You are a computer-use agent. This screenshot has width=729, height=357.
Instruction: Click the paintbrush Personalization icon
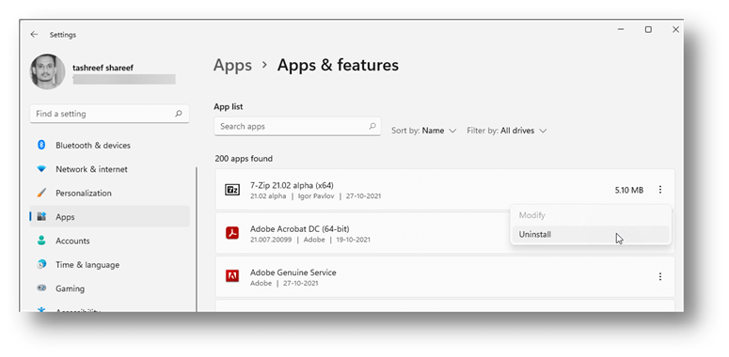41,194
